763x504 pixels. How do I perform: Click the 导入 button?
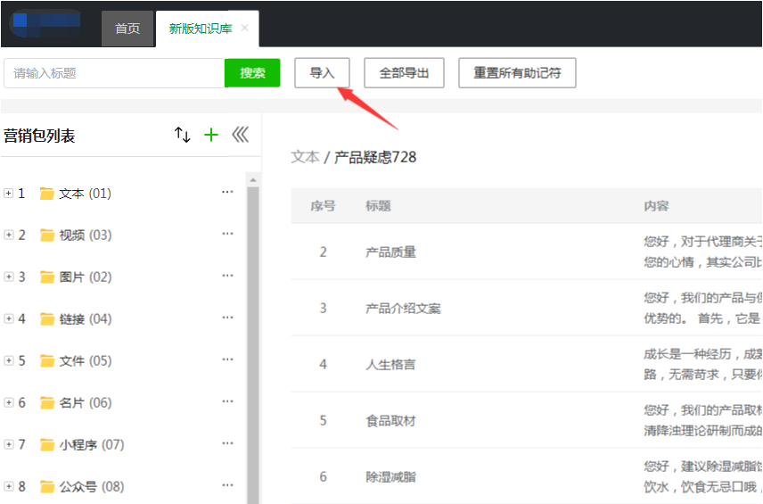pos(322,73)
